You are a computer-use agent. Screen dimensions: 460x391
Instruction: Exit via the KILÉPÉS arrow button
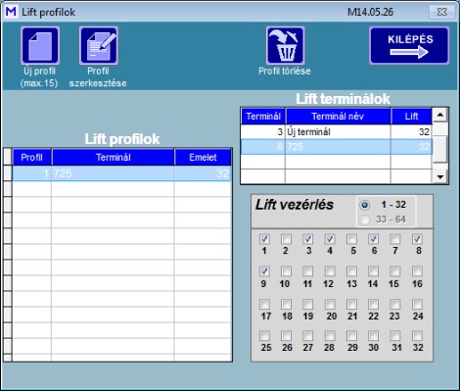click(409, 45)
